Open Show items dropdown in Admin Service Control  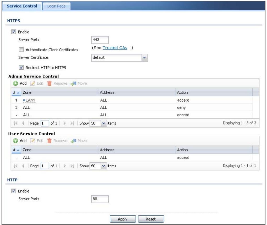click(104, 123)
